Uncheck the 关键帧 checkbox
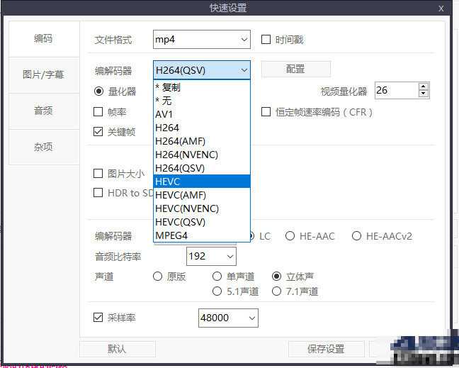The width and height of the screenshot is (459, 368). tap(98, 132)
